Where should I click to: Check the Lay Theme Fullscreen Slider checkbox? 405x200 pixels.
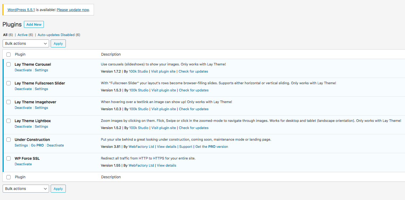tap(8, 83)
